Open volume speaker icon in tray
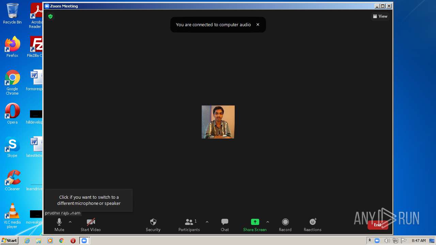 [x=387, y=241]
